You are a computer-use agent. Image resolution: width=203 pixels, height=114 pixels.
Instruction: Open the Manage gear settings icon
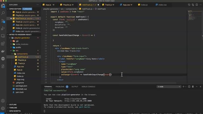click(x=3, y=108)
